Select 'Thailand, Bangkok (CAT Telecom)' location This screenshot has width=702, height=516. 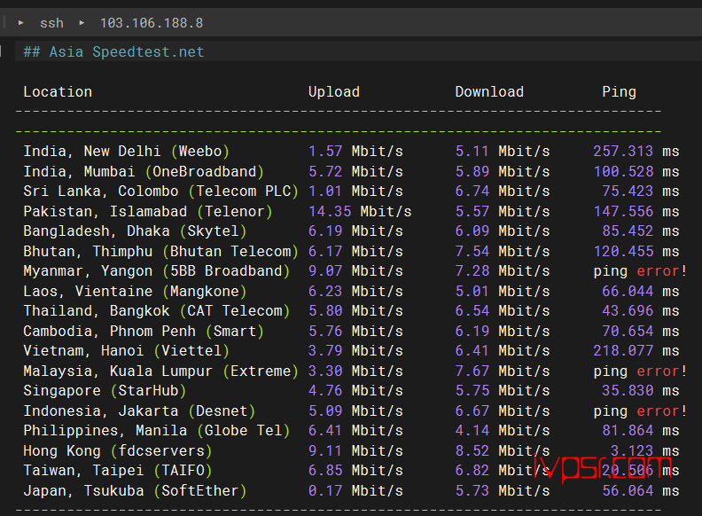pyautogui.click(x=157, y=311)
